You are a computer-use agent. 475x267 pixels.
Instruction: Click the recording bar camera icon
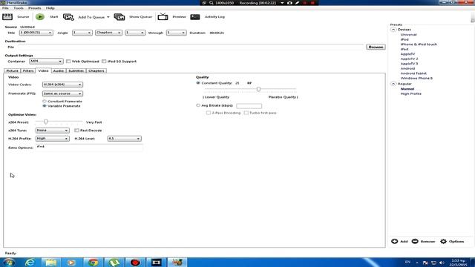click(x=289, y=3)
